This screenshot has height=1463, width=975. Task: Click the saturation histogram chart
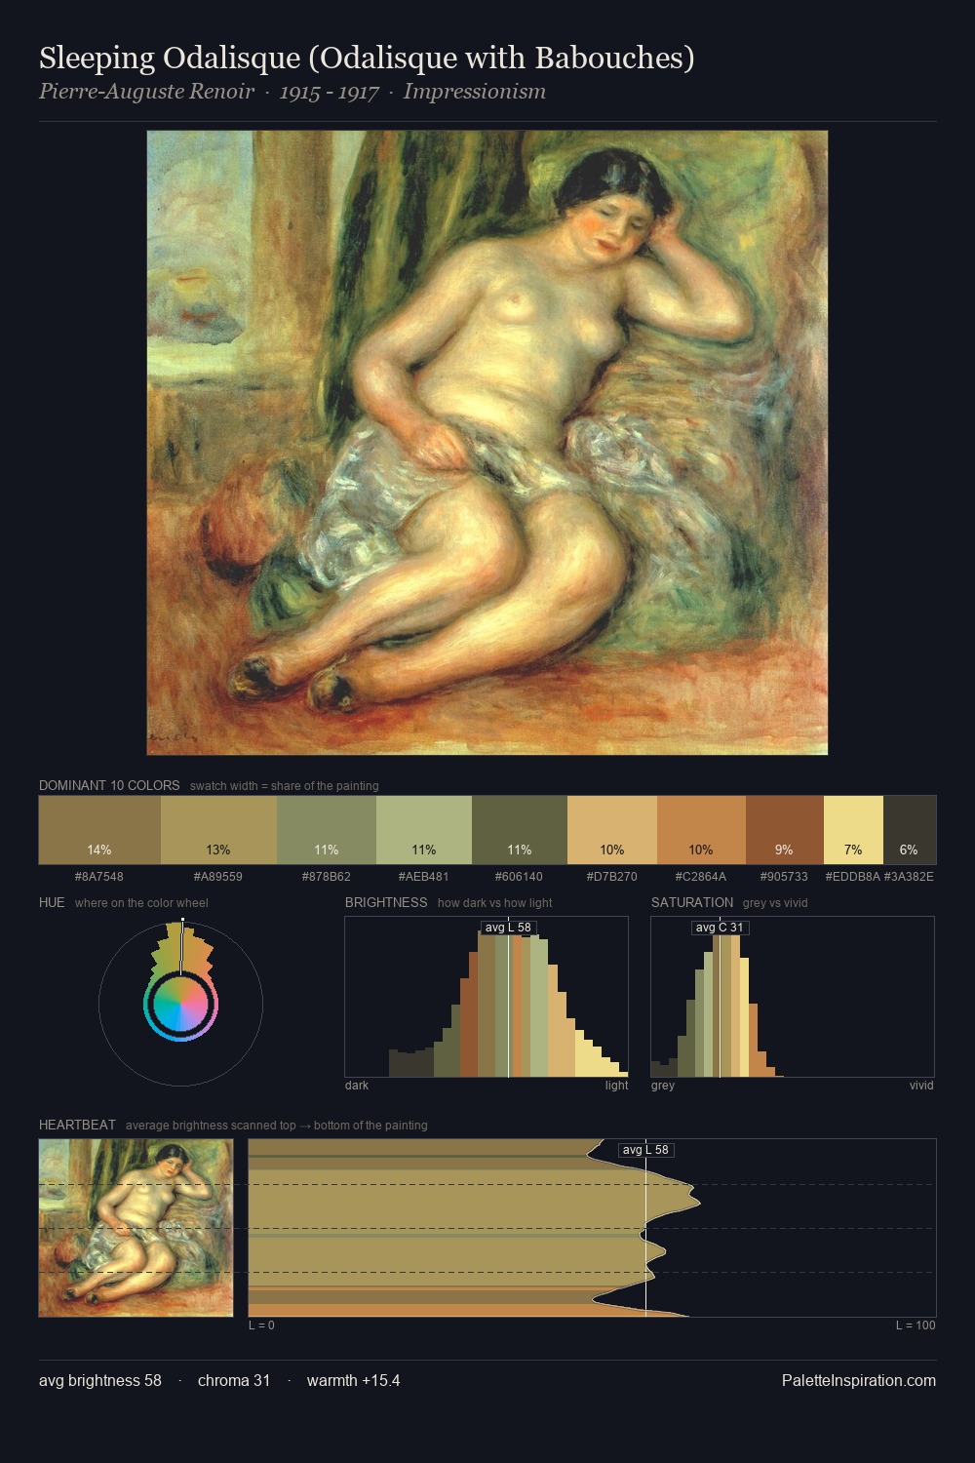point(793,997)
